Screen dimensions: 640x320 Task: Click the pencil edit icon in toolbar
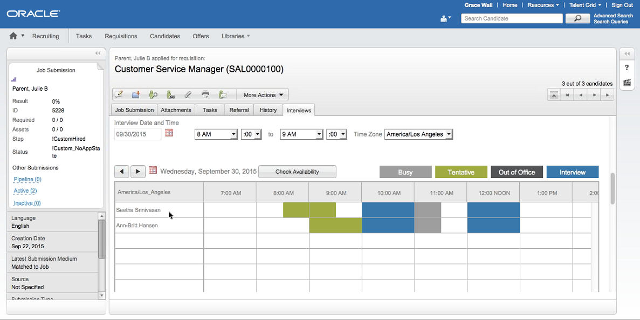pos(119,94)
